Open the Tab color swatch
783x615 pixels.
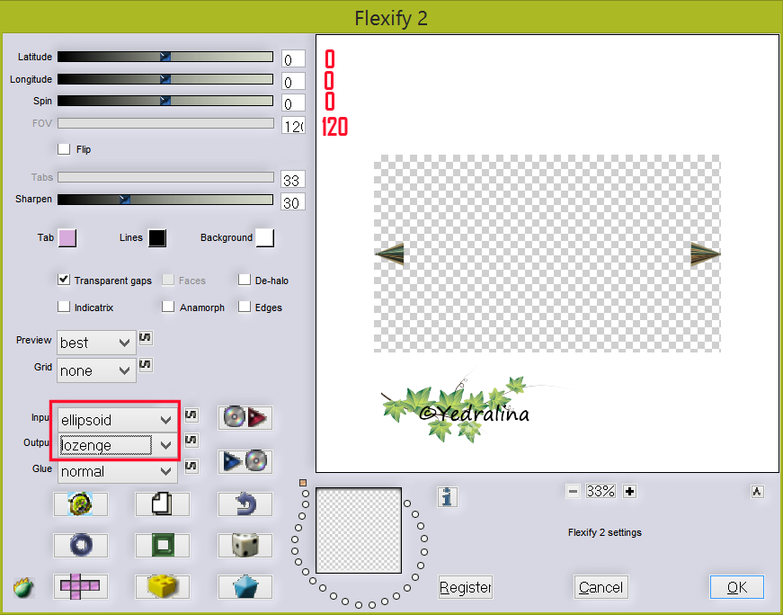67,237
